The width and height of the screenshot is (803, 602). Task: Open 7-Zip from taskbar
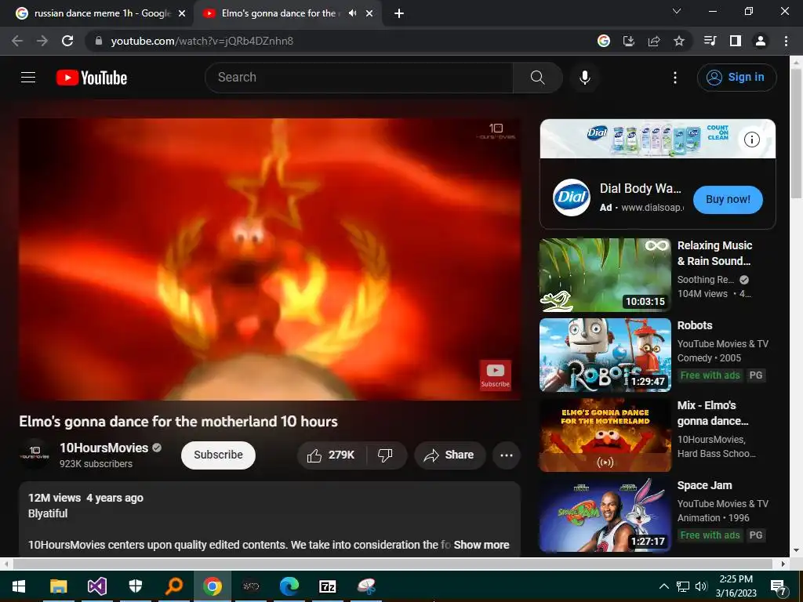coord(328,586)
